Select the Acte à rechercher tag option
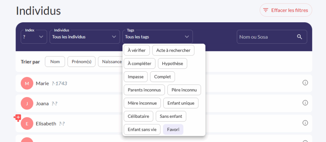 [173, 50]
